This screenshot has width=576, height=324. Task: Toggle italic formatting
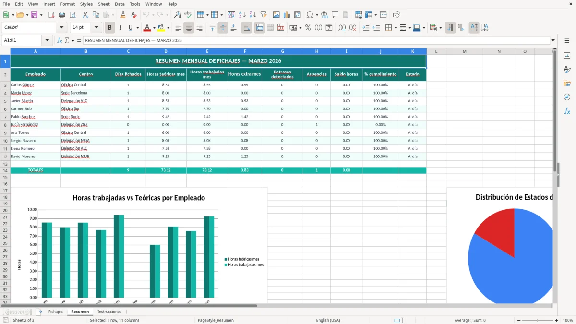point(120,28)
